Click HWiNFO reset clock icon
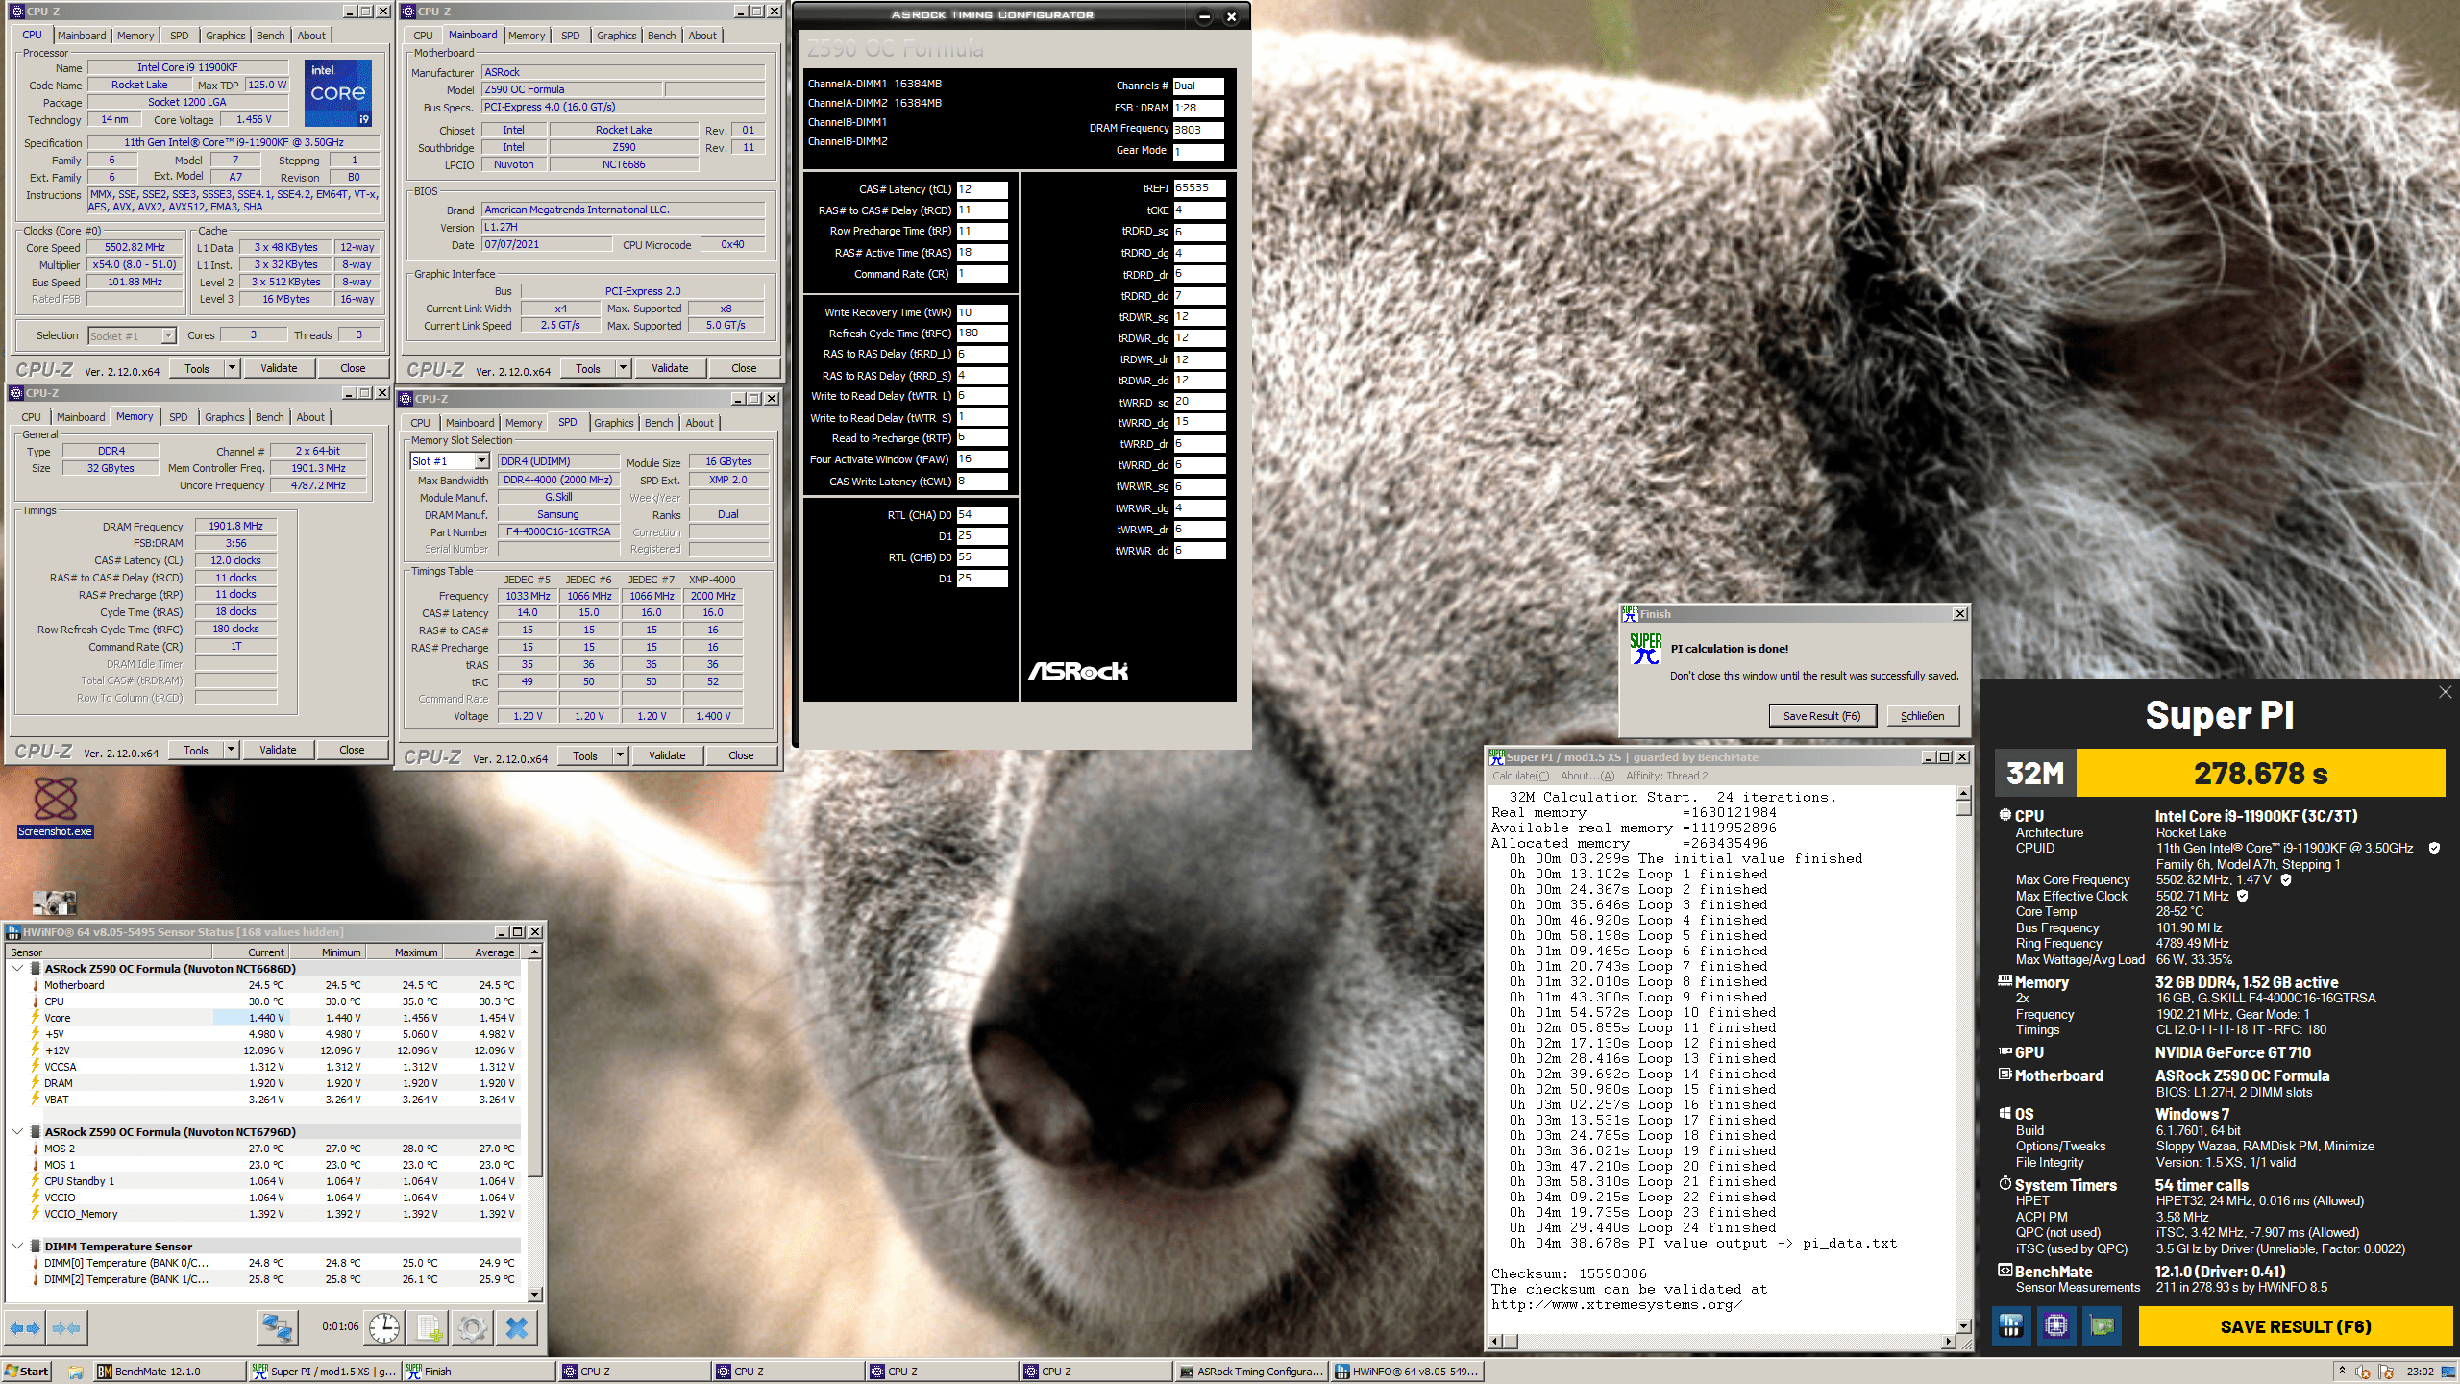2460x1384 pixels. pyautogui.click(x=384, y=1327)
